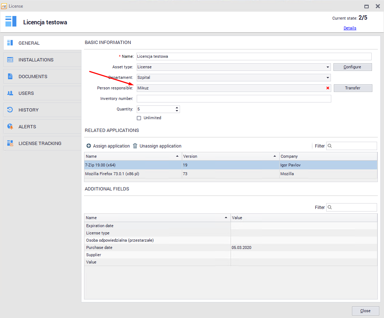
Task: Click the nV app icon in title bar
Action: click(4, 6)
